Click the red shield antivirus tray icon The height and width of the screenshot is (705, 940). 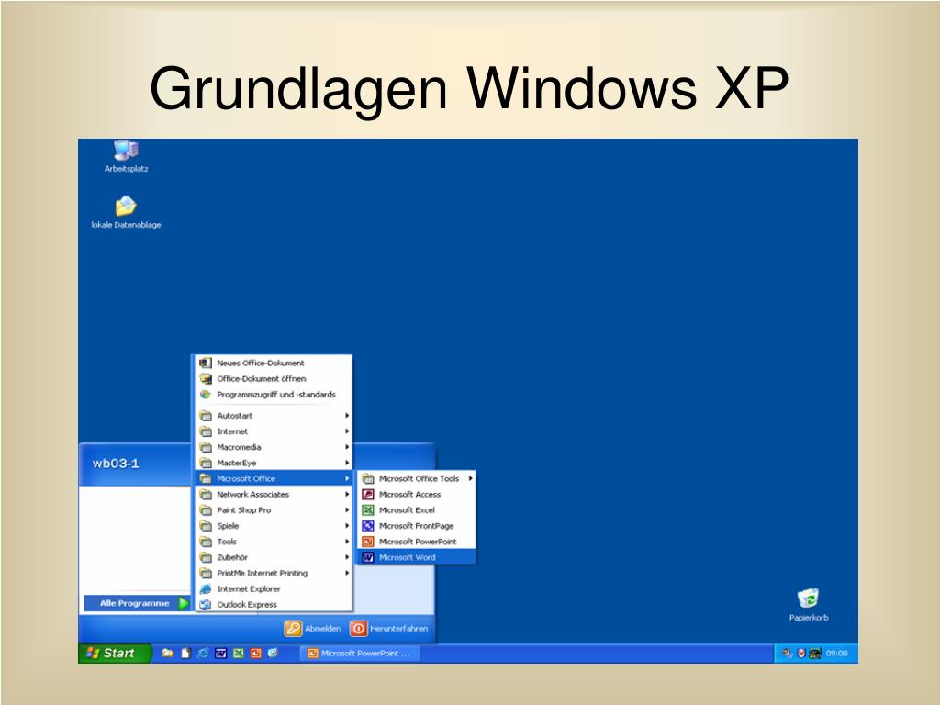click(800, 654)
